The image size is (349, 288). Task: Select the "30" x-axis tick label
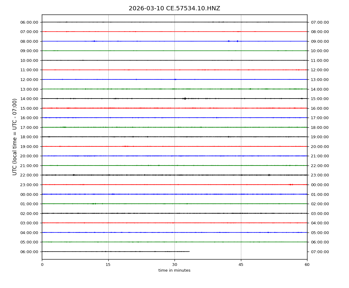point(174,265)
